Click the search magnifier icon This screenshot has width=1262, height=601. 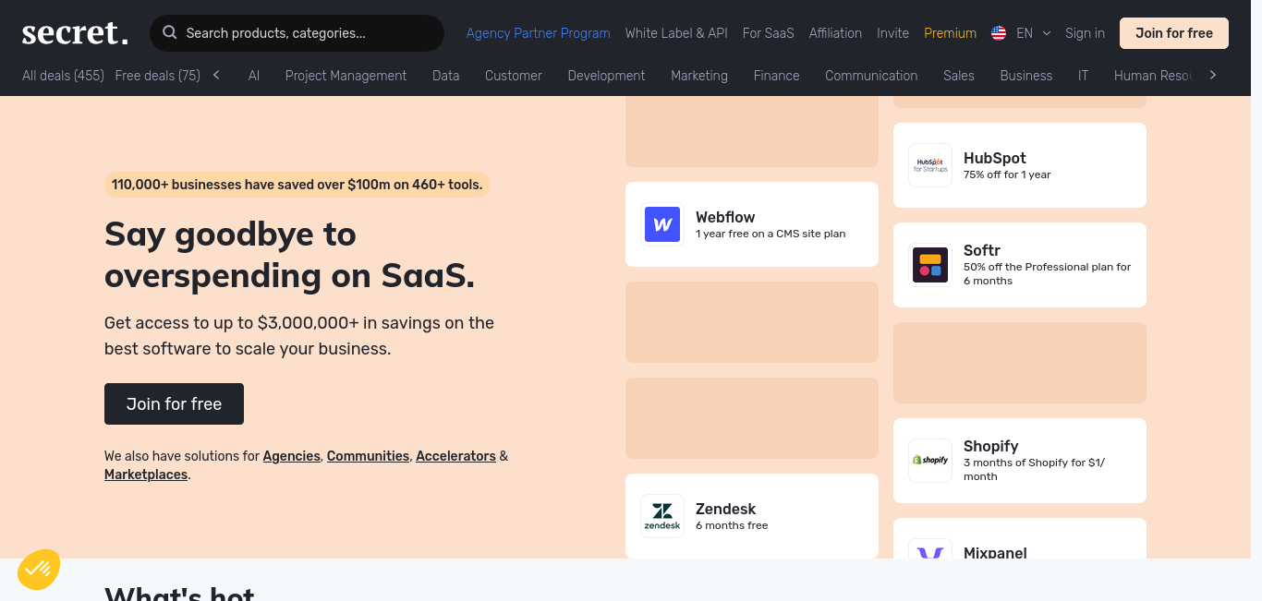tap(170, 33)
